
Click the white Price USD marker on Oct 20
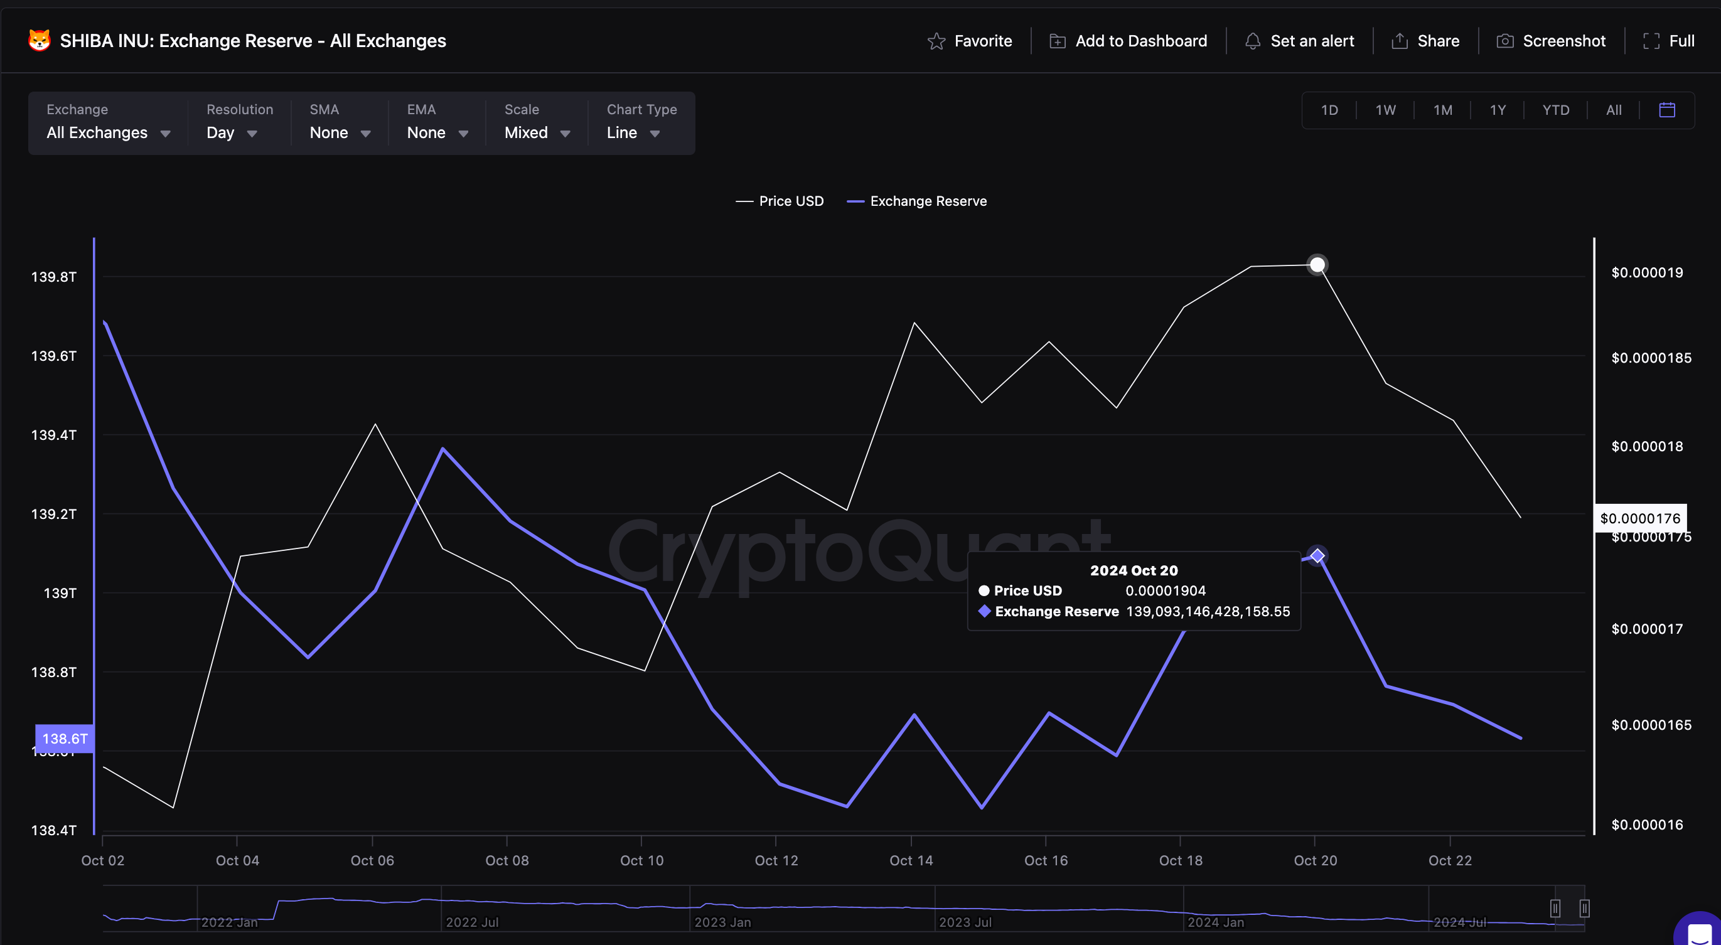coord(1317,265)
